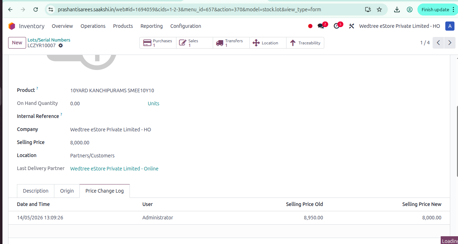Open the Purchases smart button
This screenshot has height=244, width=458.
(x=158, y=43)
